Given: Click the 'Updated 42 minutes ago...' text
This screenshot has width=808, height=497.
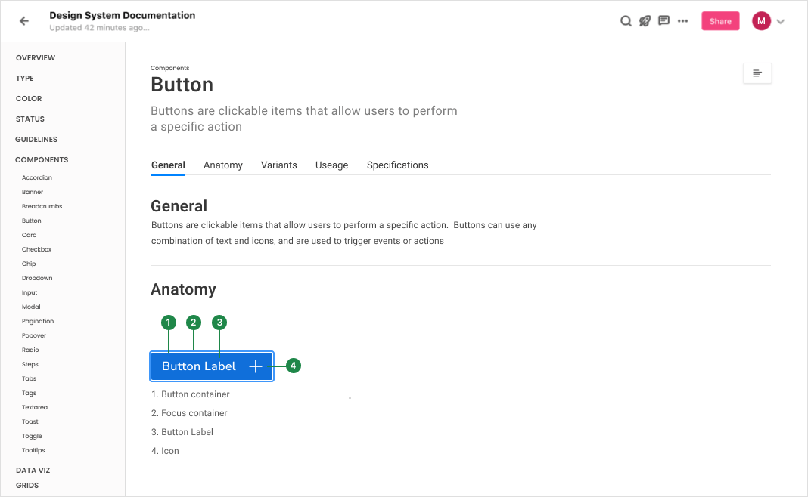Looking at the screenshot, I should click(99, 28).
